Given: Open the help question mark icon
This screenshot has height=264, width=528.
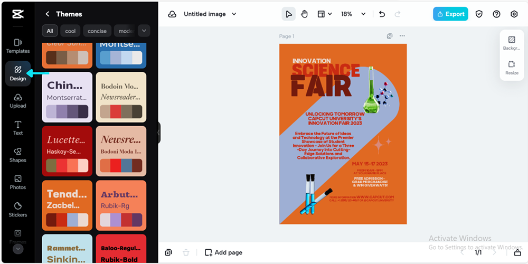Looking at the screenshot, I should click(496, 14).
